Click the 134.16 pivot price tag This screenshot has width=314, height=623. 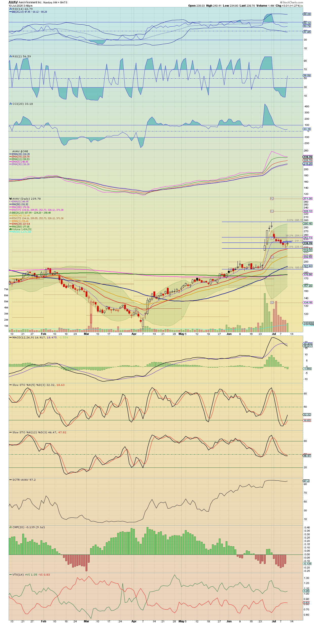(308, 302)
